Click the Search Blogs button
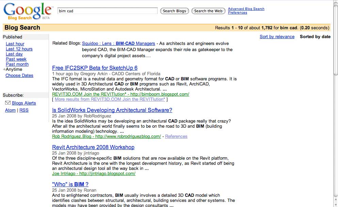 click(x=174, y=11)
